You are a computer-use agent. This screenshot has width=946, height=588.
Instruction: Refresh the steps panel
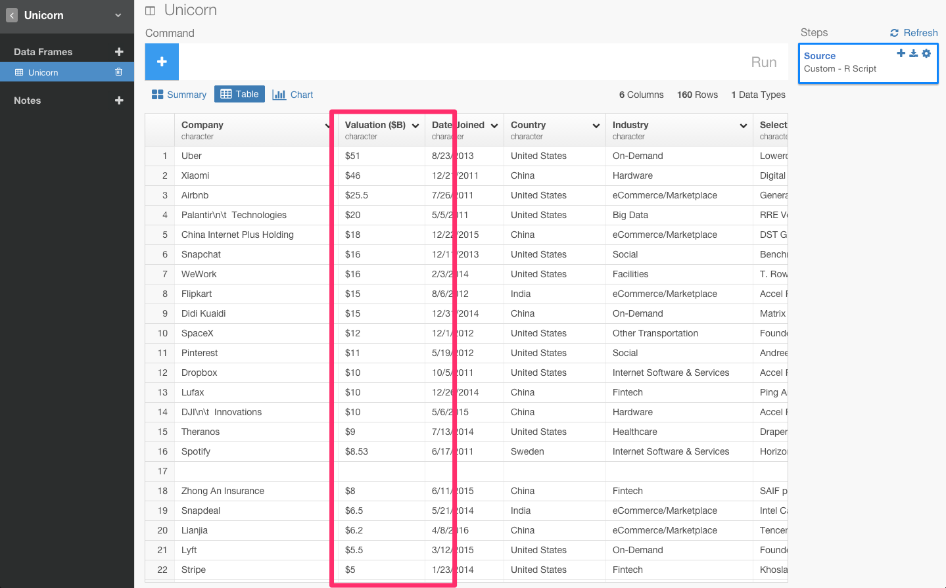(x=914, y=33)
